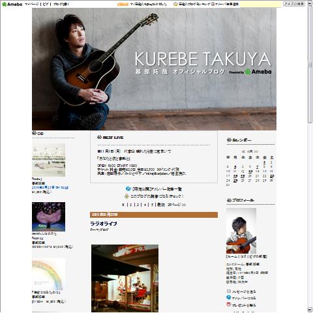This screenshot has width=313, height=313.
Task: Click the blue Amember articles icon
Action: coord(128,188)
